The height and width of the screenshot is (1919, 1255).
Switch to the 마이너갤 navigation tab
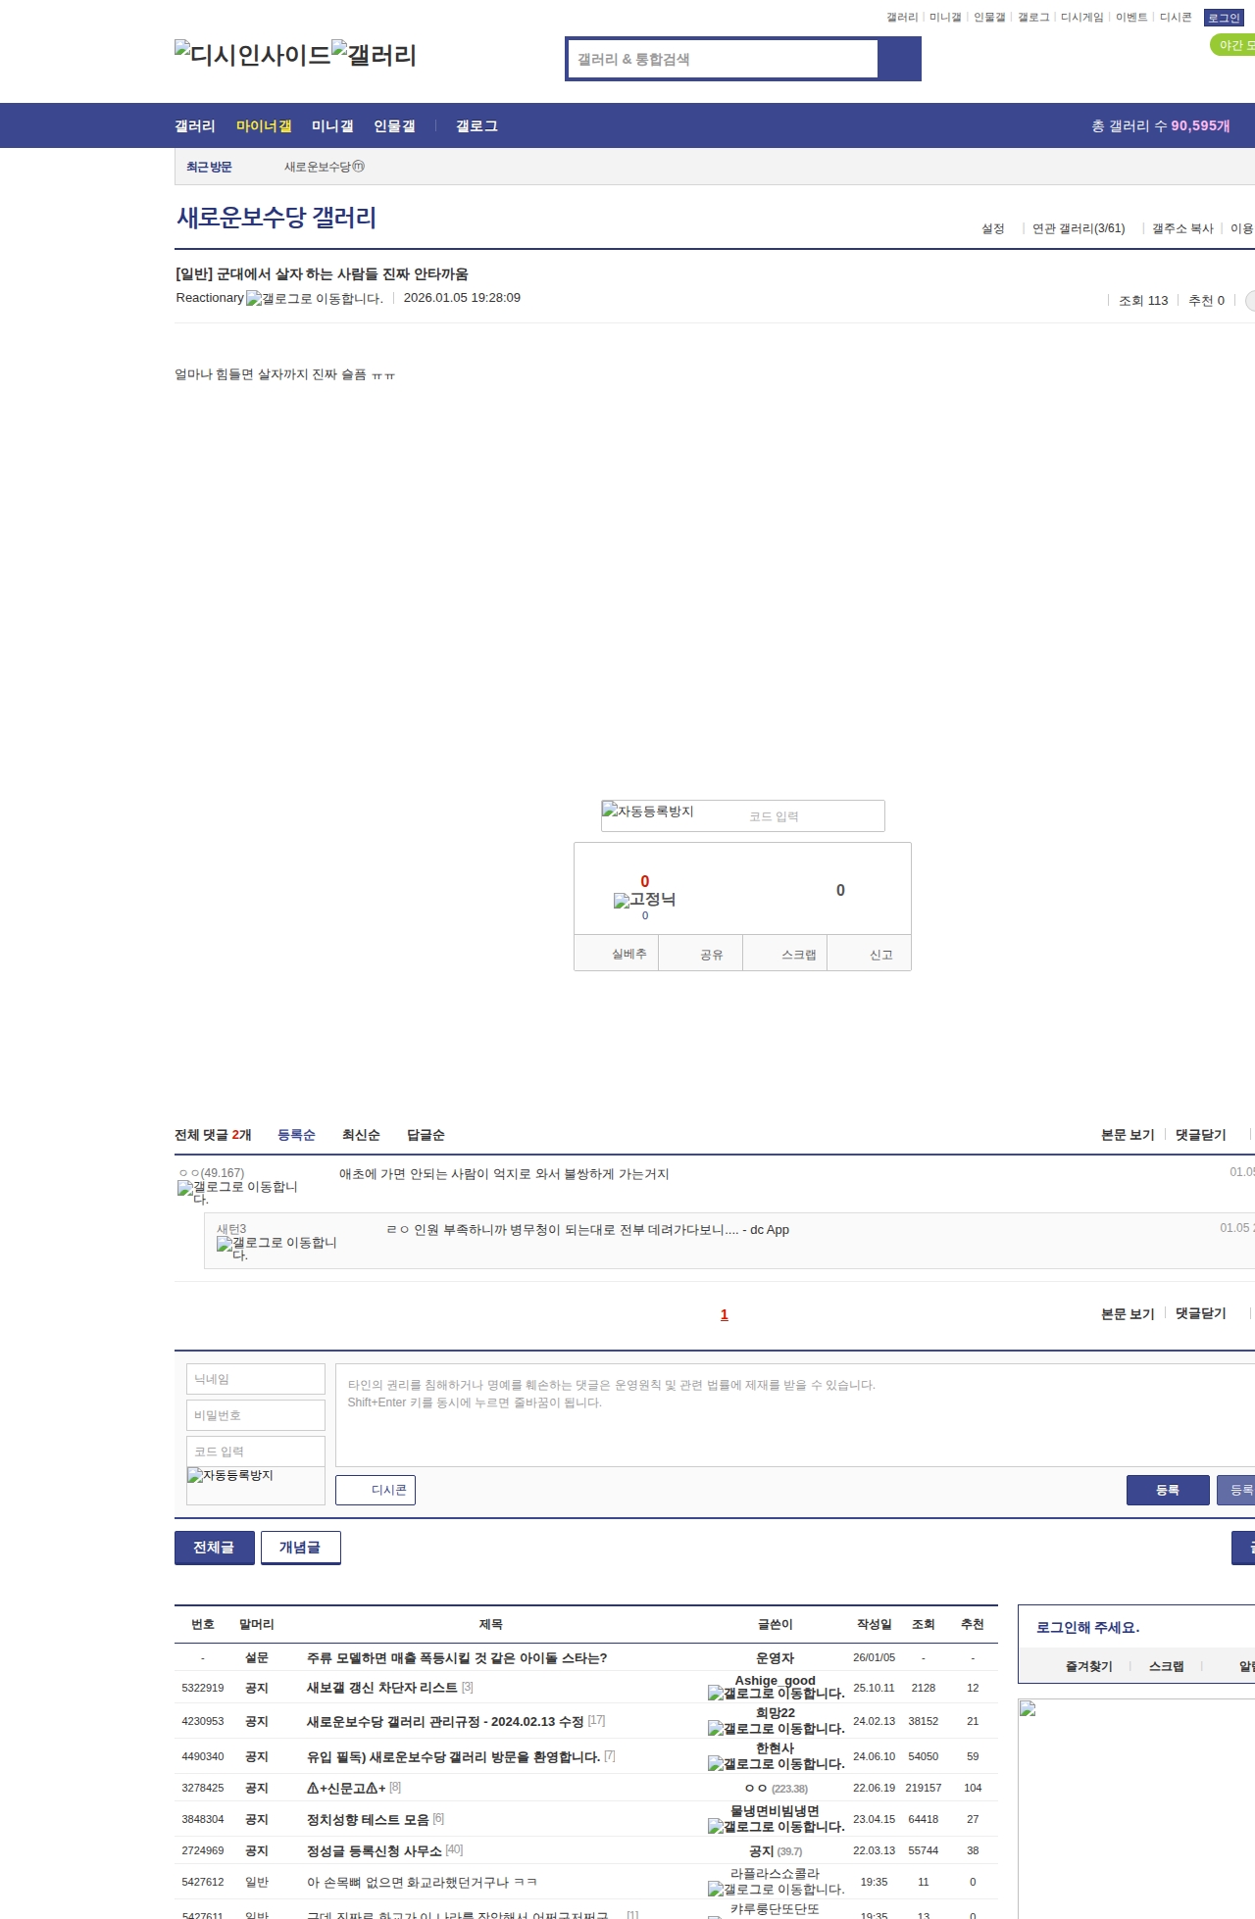pos(264,126)
